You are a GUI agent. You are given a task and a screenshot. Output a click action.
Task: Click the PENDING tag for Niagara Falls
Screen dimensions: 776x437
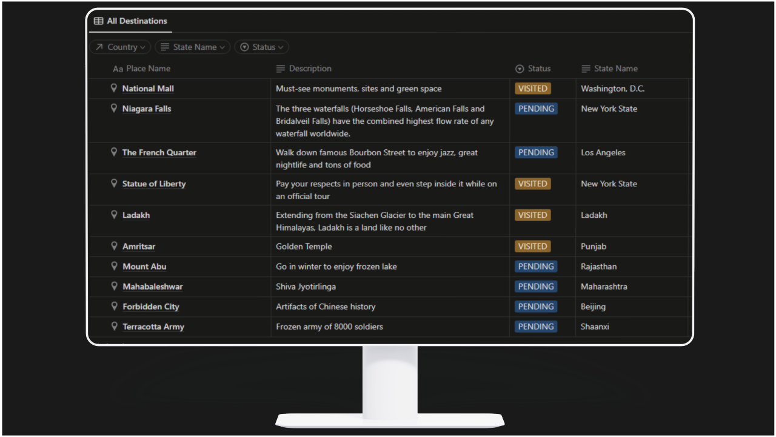click(x=536, y=109)
